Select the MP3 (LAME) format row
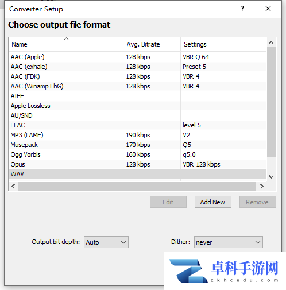Screen dimensions: 286x290 coord(137,135)
